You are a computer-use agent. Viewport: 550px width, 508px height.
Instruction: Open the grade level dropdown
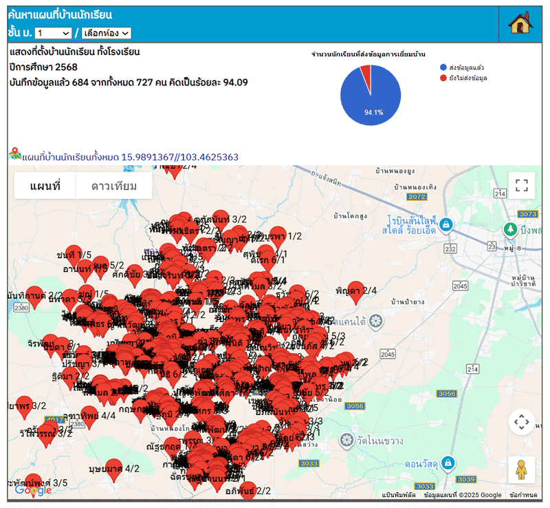(53, 32)
